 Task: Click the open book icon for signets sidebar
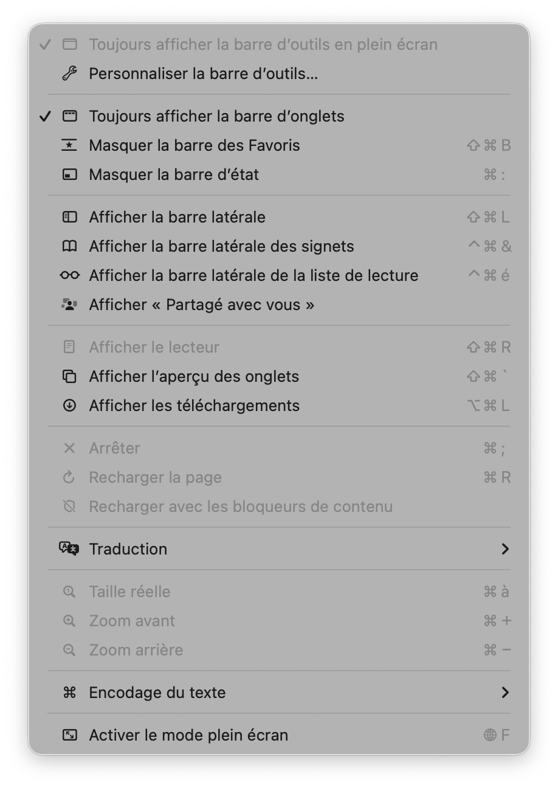click(69, 246)
